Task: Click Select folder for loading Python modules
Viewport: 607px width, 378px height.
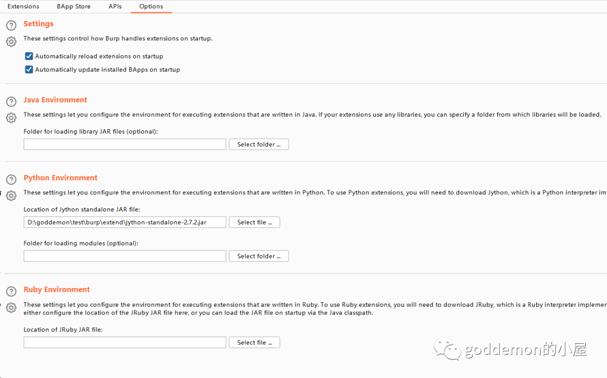Action: (x=259, y=256)
